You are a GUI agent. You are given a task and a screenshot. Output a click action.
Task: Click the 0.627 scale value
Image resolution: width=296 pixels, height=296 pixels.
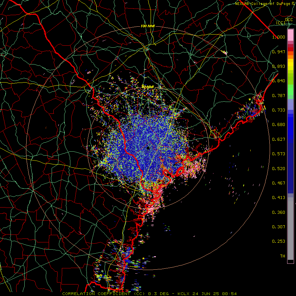pyautogui.click(x=279, y=139)
